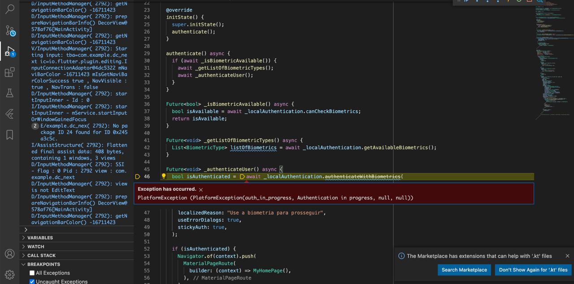Click 'view is not EditText' log entry
Viewport: 574px width, 284px height.
tap(79, 187)
